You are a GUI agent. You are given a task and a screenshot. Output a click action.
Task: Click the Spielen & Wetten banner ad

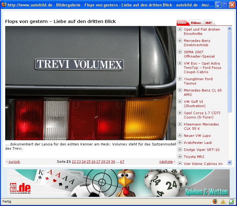click(119, 183)
